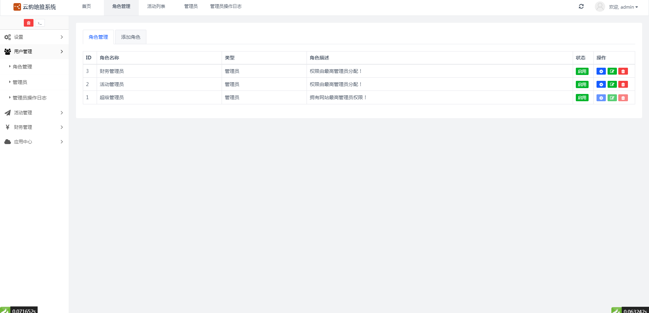Viewport: 649px width, 313px height.
Task: Click 0.071652s timing label at bottom left
Action: pyautogui.click(x=24, y=311)
